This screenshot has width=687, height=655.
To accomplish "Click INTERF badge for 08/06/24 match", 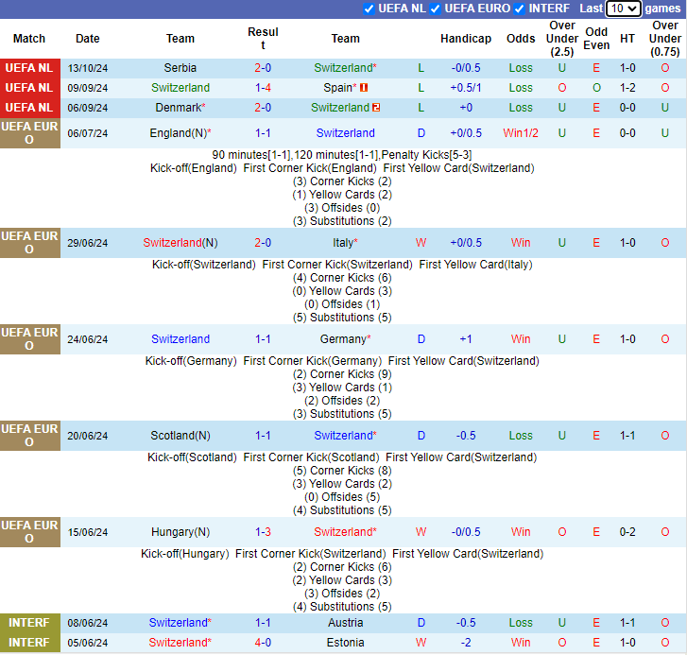I will click(x=29, y=623).
